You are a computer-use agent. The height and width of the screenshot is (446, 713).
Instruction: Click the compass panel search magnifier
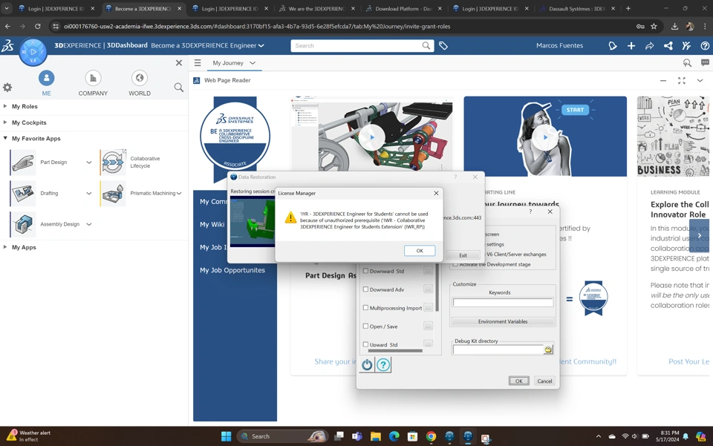(179, 88)
